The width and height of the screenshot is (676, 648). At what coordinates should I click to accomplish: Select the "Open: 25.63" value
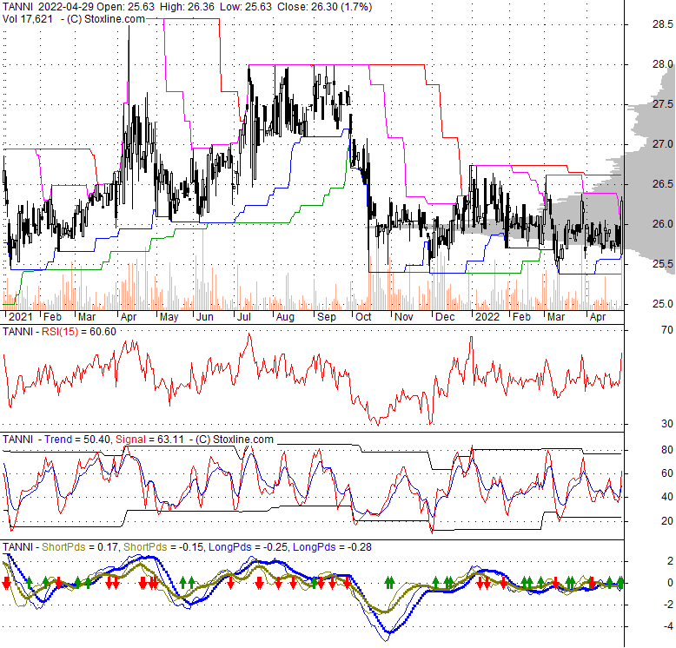[x=125, y=7]
